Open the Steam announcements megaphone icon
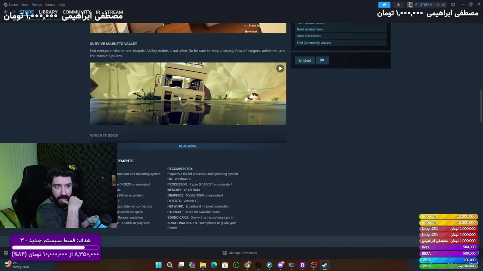The height and width of the screenshot is (271, 483). pos(384,5)
